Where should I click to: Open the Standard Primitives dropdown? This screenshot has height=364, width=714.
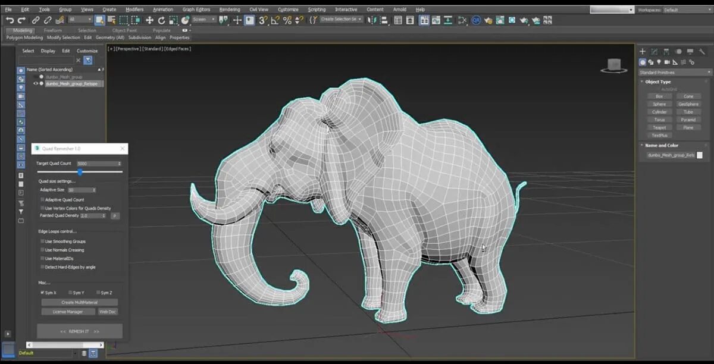point(675,73)
